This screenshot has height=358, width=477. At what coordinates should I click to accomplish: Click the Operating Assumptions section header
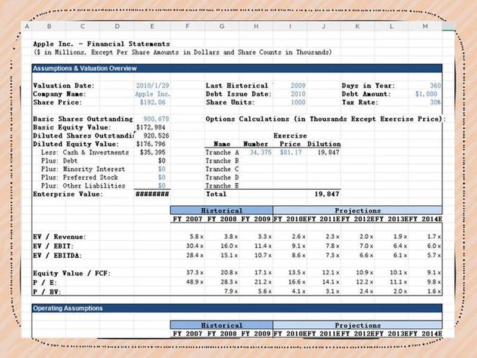[x=237, y=308]
